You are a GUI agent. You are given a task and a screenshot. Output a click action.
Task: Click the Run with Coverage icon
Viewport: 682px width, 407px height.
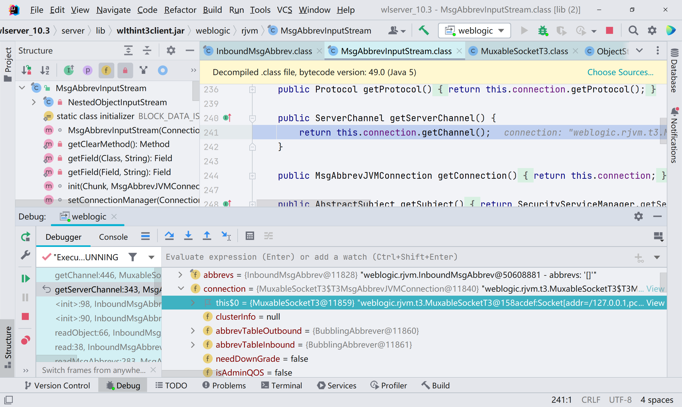(561, 30)
